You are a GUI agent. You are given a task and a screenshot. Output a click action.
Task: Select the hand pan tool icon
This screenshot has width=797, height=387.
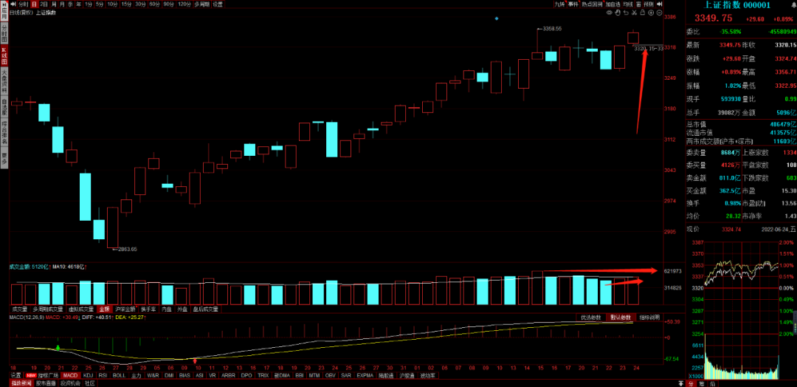tap(618, 13)
